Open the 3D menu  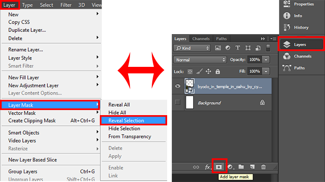[x=82, y=5]
